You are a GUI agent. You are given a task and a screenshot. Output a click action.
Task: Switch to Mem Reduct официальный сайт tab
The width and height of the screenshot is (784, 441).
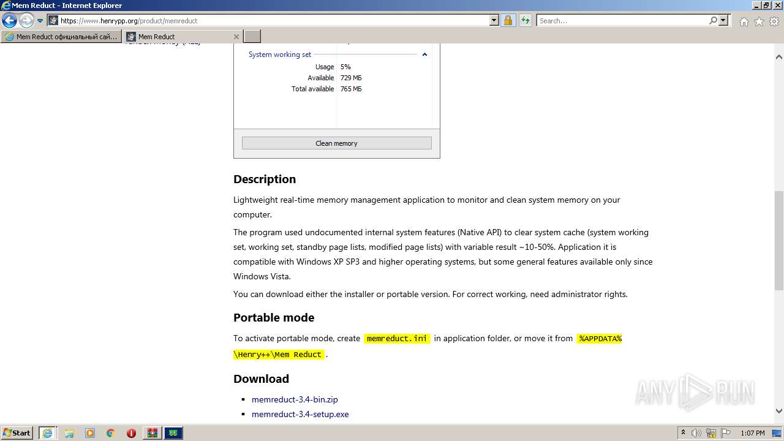tap(61, 37)
